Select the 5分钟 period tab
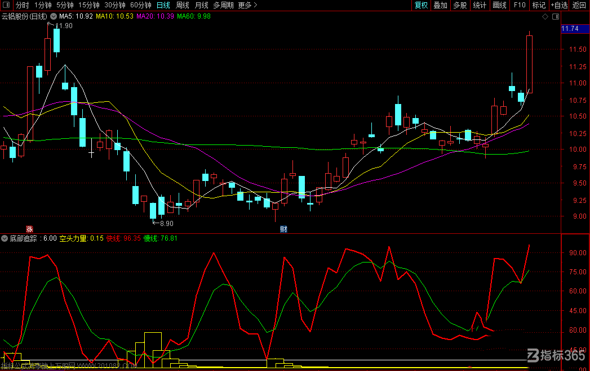Viewport: 590px width, 371px height. tap(65, 5)
